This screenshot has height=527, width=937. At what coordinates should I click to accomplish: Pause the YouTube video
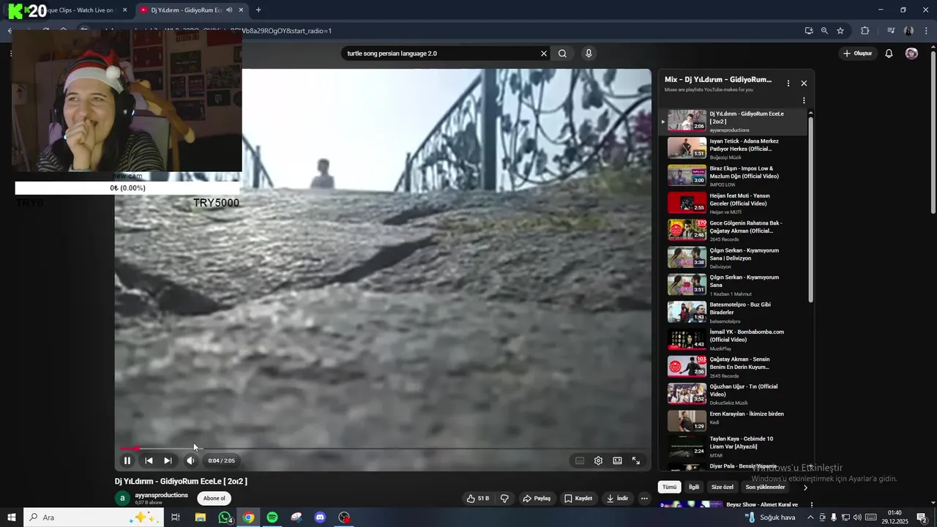pyautogui.click(x=127, y=460)
